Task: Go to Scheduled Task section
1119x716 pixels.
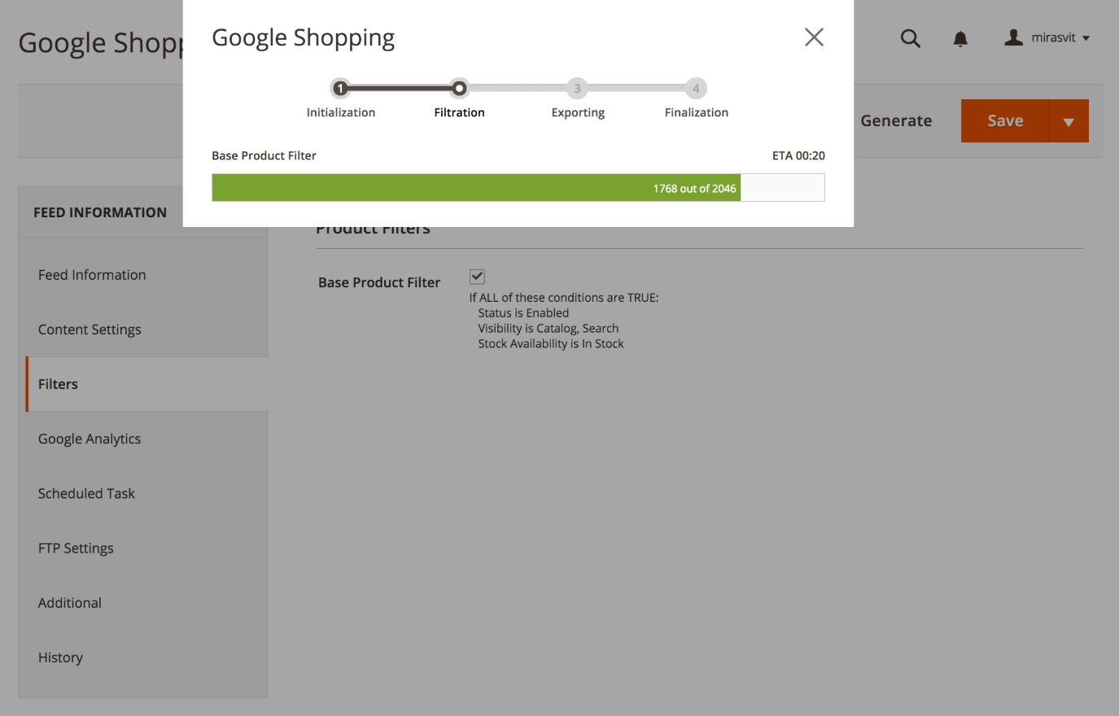Action: click(86, 493)
